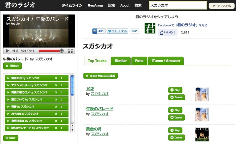Click reorder handle for 奇跡 row
Screen dimensions: 236x144
pos(61,107)
